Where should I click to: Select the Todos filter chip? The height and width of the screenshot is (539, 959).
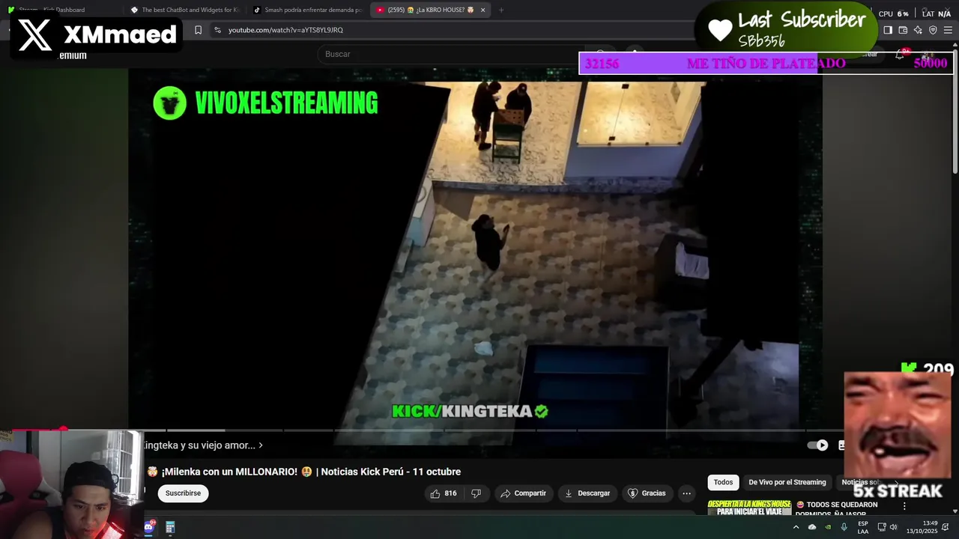723,482
